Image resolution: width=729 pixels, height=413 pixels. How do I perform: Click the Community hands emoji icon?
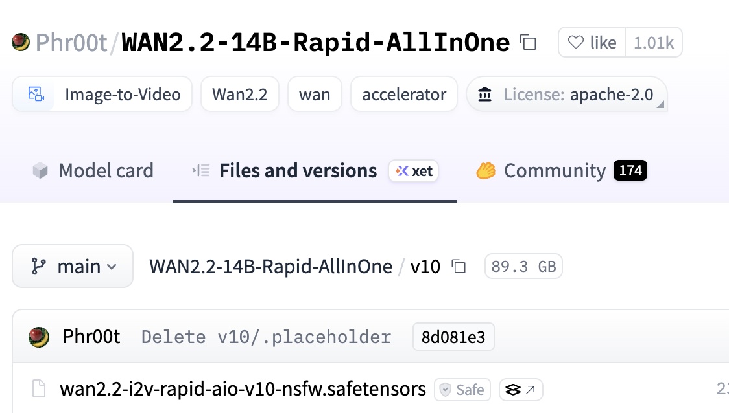point(486,170)
